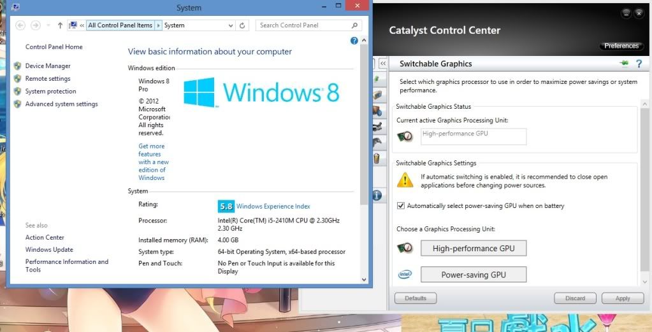
Task: Click the Windows 8 logo
Action: [x=261, y=92]
